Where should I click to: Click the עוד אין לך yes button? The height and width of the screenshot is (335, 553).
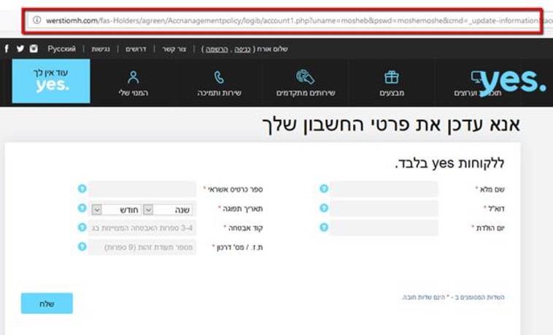[x=51, y=81]
